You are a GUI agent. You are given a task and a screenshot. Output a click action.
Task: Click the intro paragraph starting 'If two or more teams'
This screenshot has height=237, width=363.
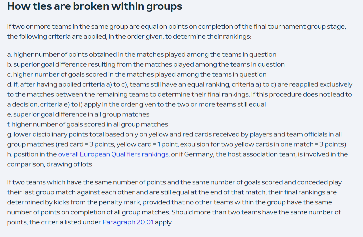pyautogui.click(x=177, y=31)
